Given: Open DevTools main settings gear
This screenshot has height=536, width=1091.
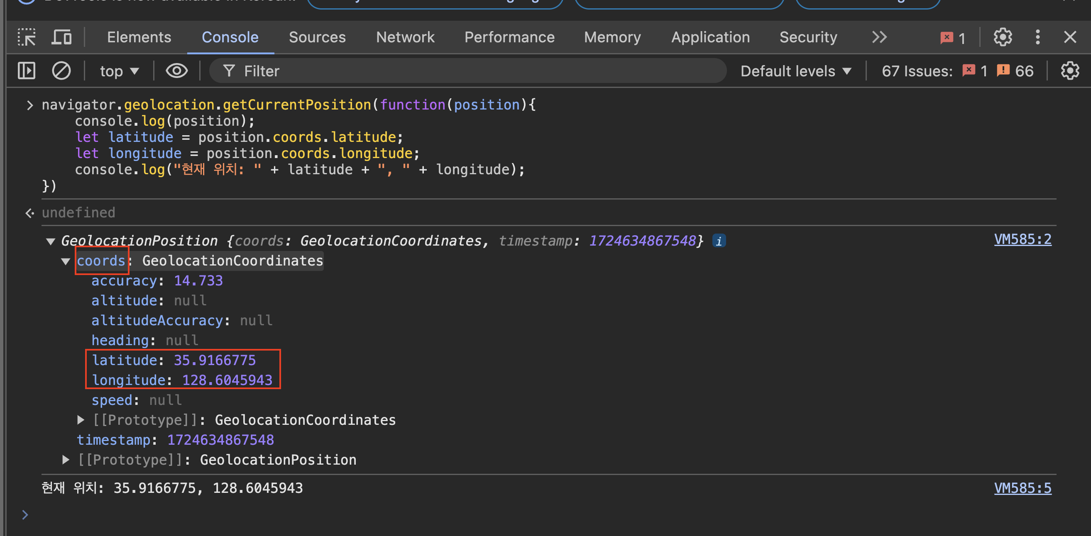Looking at the screenshot, I should [1003, 37].
